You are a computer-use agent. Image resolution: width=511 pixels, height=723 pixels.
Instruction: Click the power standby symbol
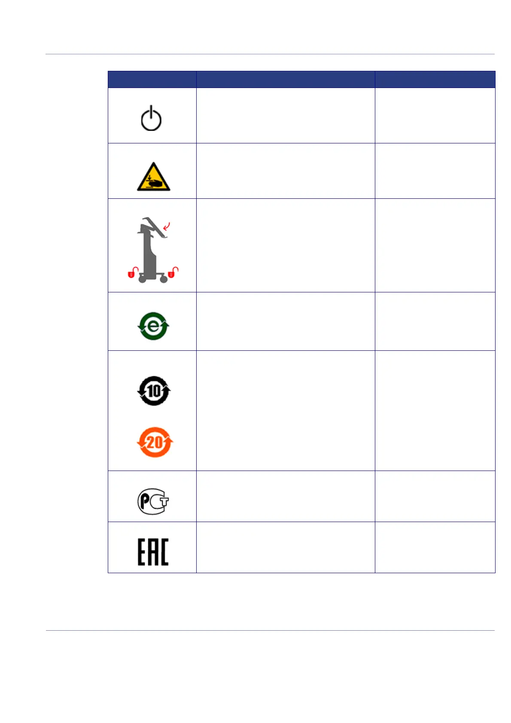[x=151, y=118]
